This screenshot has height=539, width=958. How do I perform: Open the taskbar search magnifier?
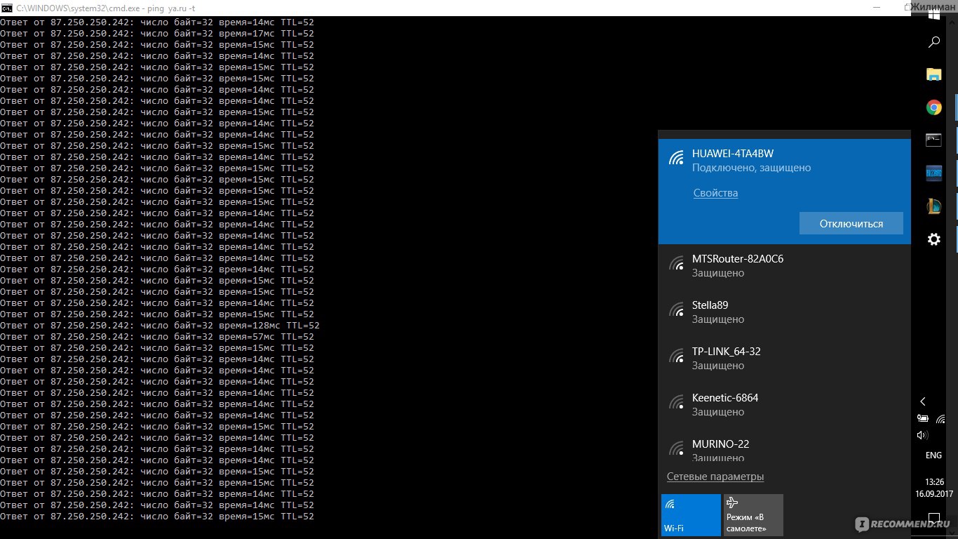934,42
